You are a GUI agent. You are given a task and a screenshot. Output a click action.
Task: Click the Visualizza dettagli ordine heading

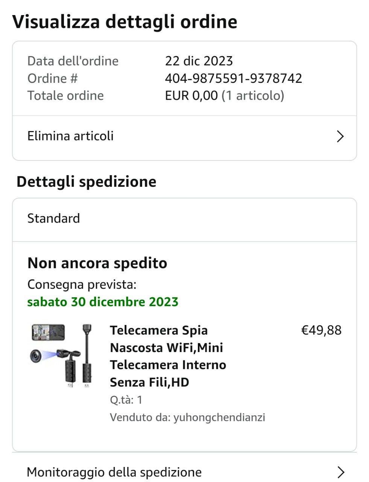(x=125, y=21)
